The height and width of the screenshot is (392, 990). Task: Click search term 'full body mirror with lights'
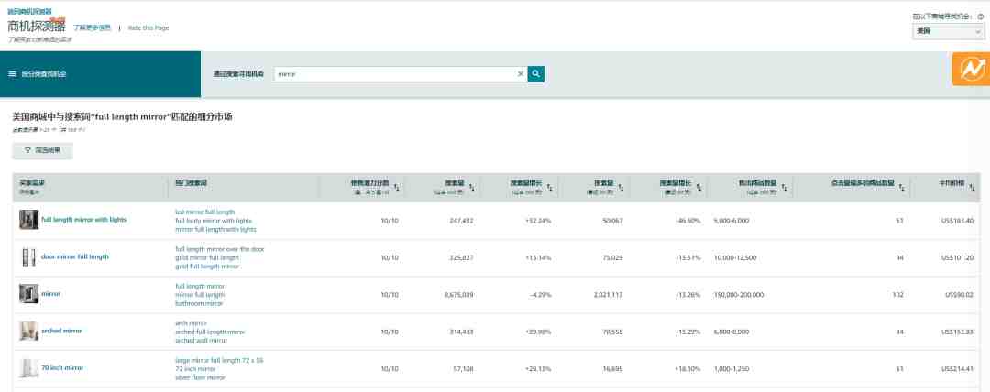pos(214,221)
